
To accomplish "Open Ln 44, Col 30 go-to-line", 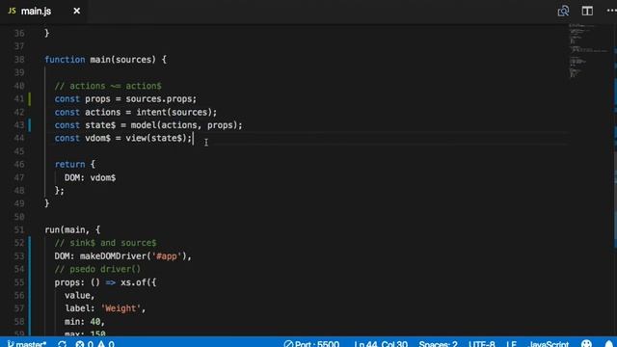I will pos(381,343).
